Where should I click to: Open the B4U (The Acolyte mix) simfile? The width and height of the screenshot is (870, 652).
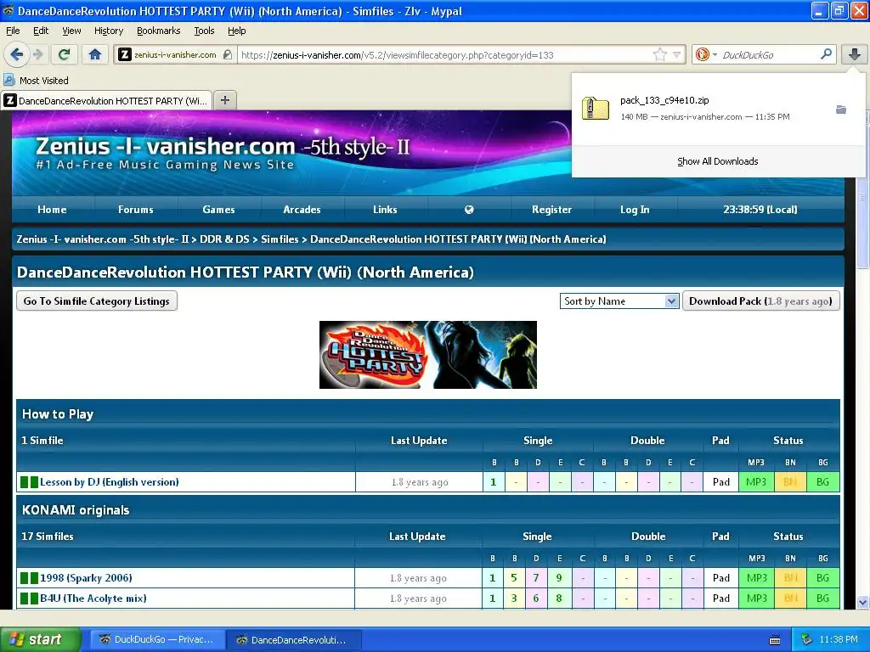pos(93,599)
